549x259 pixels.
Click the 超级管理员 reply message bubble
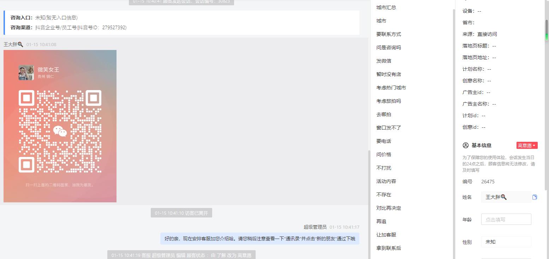pyautogui.click(x=260, y=239)
